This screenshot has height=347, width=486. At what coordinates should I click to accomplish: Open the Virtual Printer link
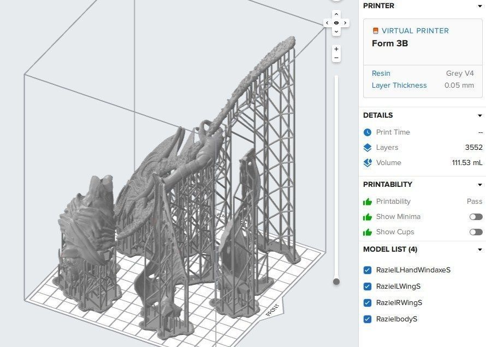point(415,31)
